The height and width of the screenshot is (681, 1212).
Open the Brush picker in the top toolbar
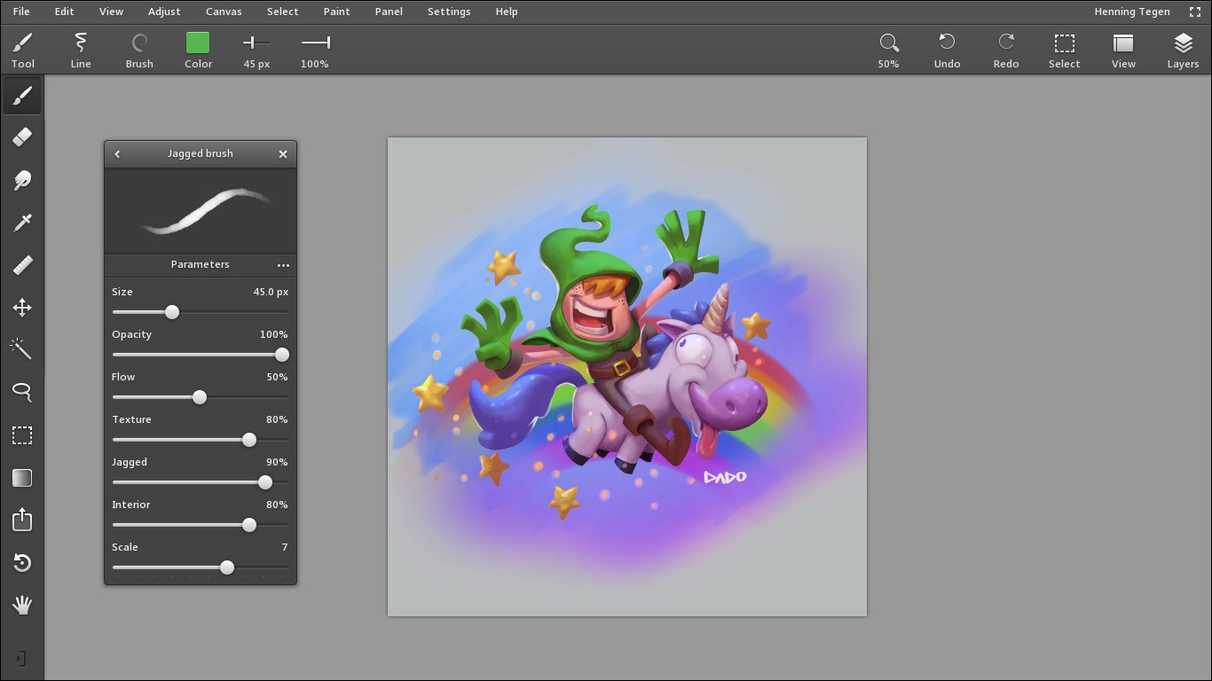pos(139,49)
